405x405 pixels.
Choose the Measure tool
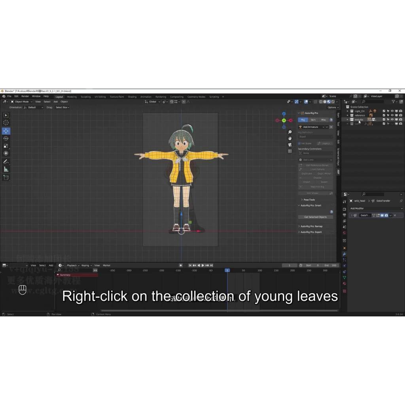[x=6, y=169]
